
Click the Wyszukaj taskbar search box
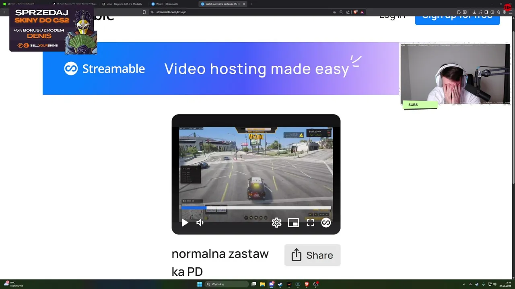(227, 284)
